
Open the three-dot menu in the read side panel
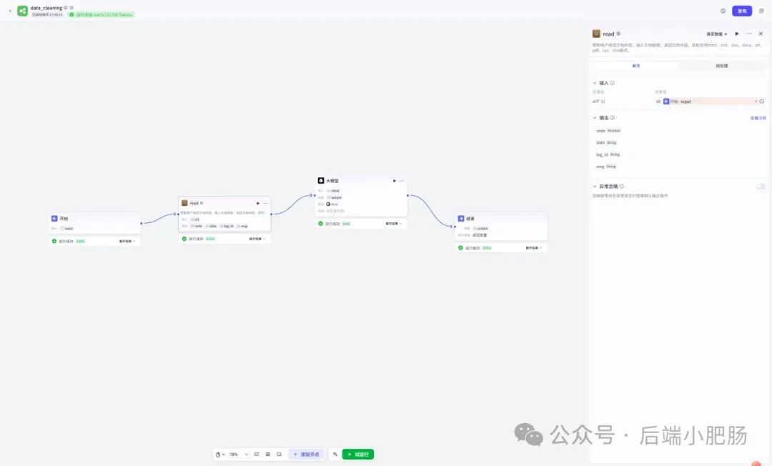click(x=749, y=34)
